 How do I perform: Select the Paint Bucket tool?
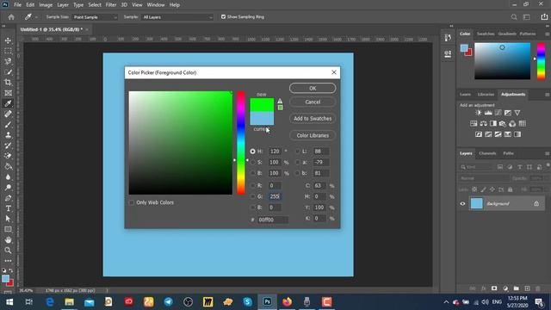[8, 166]
